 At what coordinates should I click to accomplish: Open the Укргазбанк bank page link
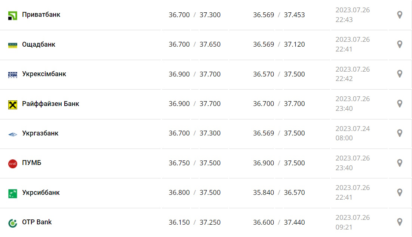pos(40,133)
